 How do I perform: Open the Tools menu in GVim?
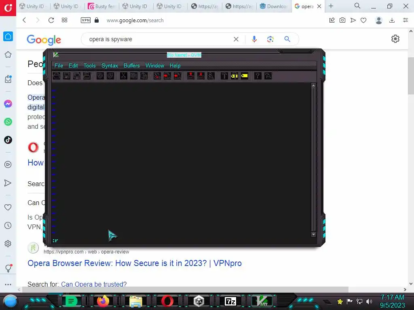[x=89, y=66]
